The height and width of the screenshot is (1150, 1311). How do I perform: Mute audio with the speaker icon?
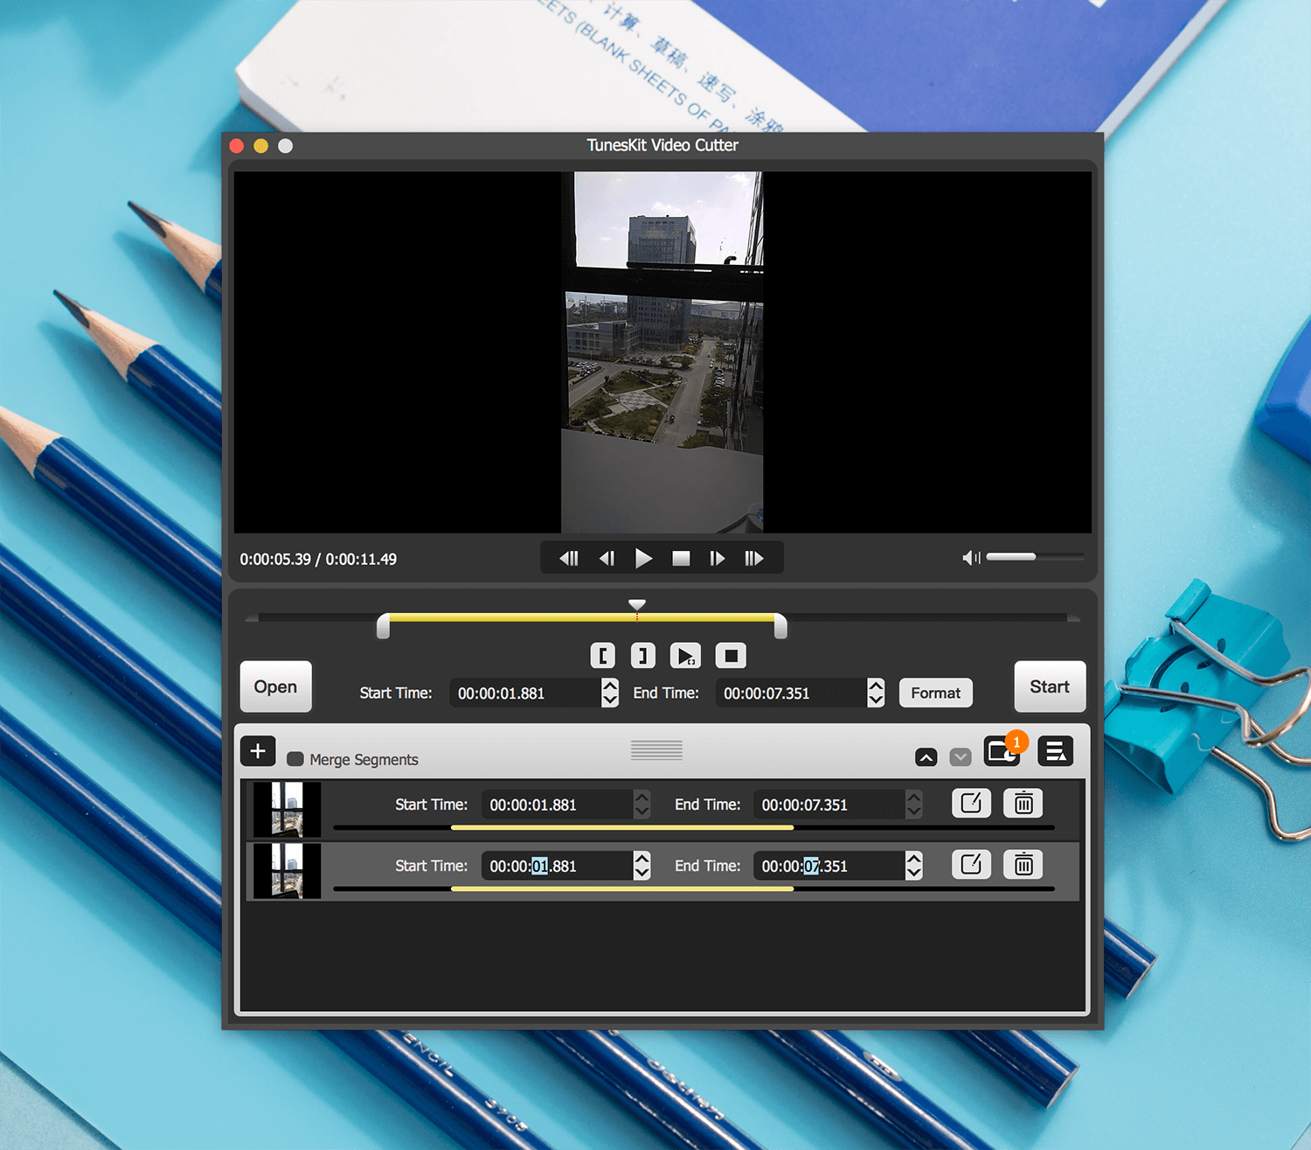971,557
